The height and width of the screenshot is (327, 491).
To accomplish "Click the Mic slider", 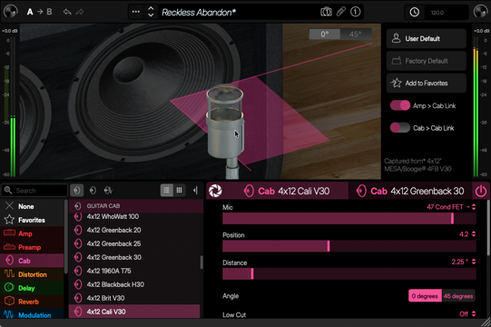I will coord(349,219).
